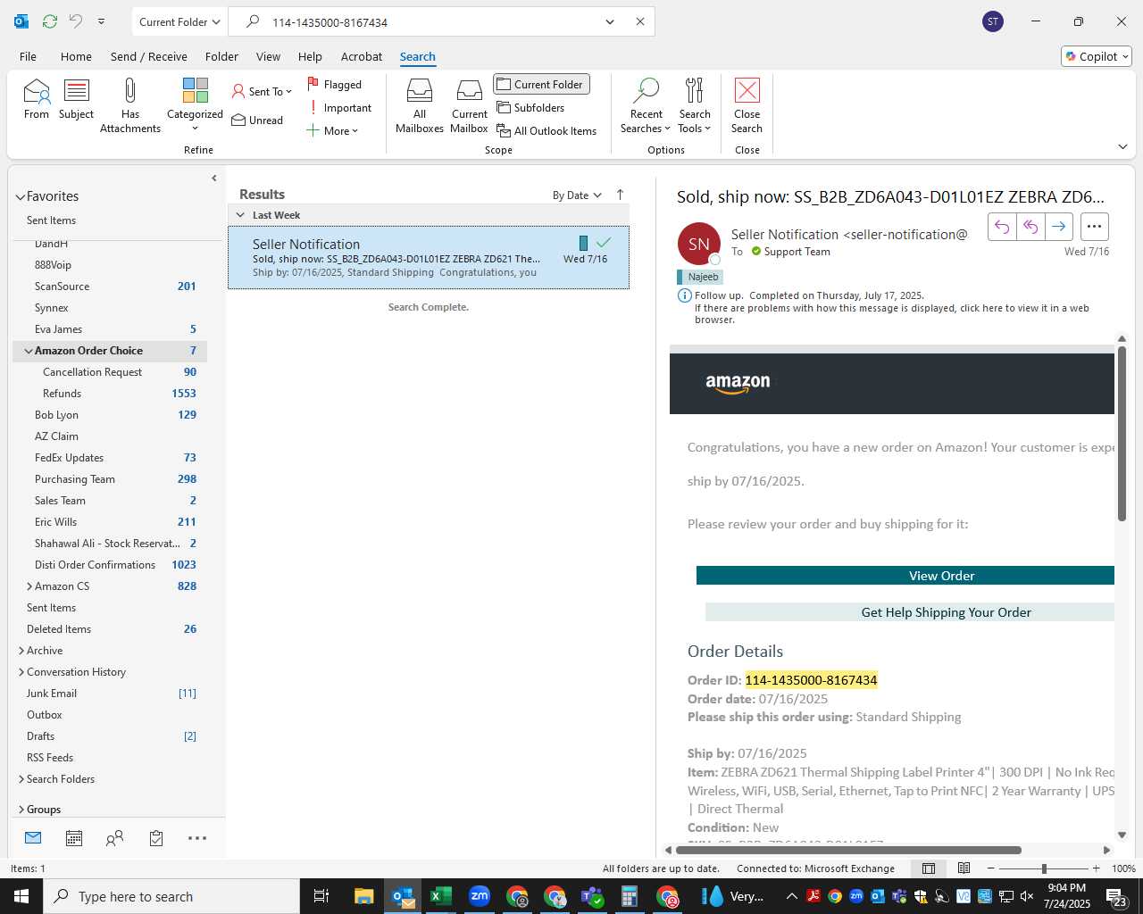1143x914 pixels.
Task: Adjust the zoom slider handle
Action: click(1044, 868)
